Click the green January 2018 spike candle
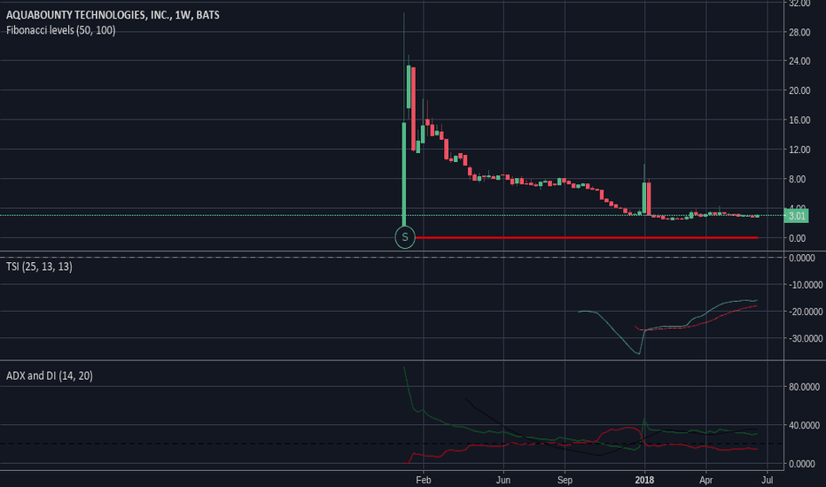The image size is (826, 487). 643,197
